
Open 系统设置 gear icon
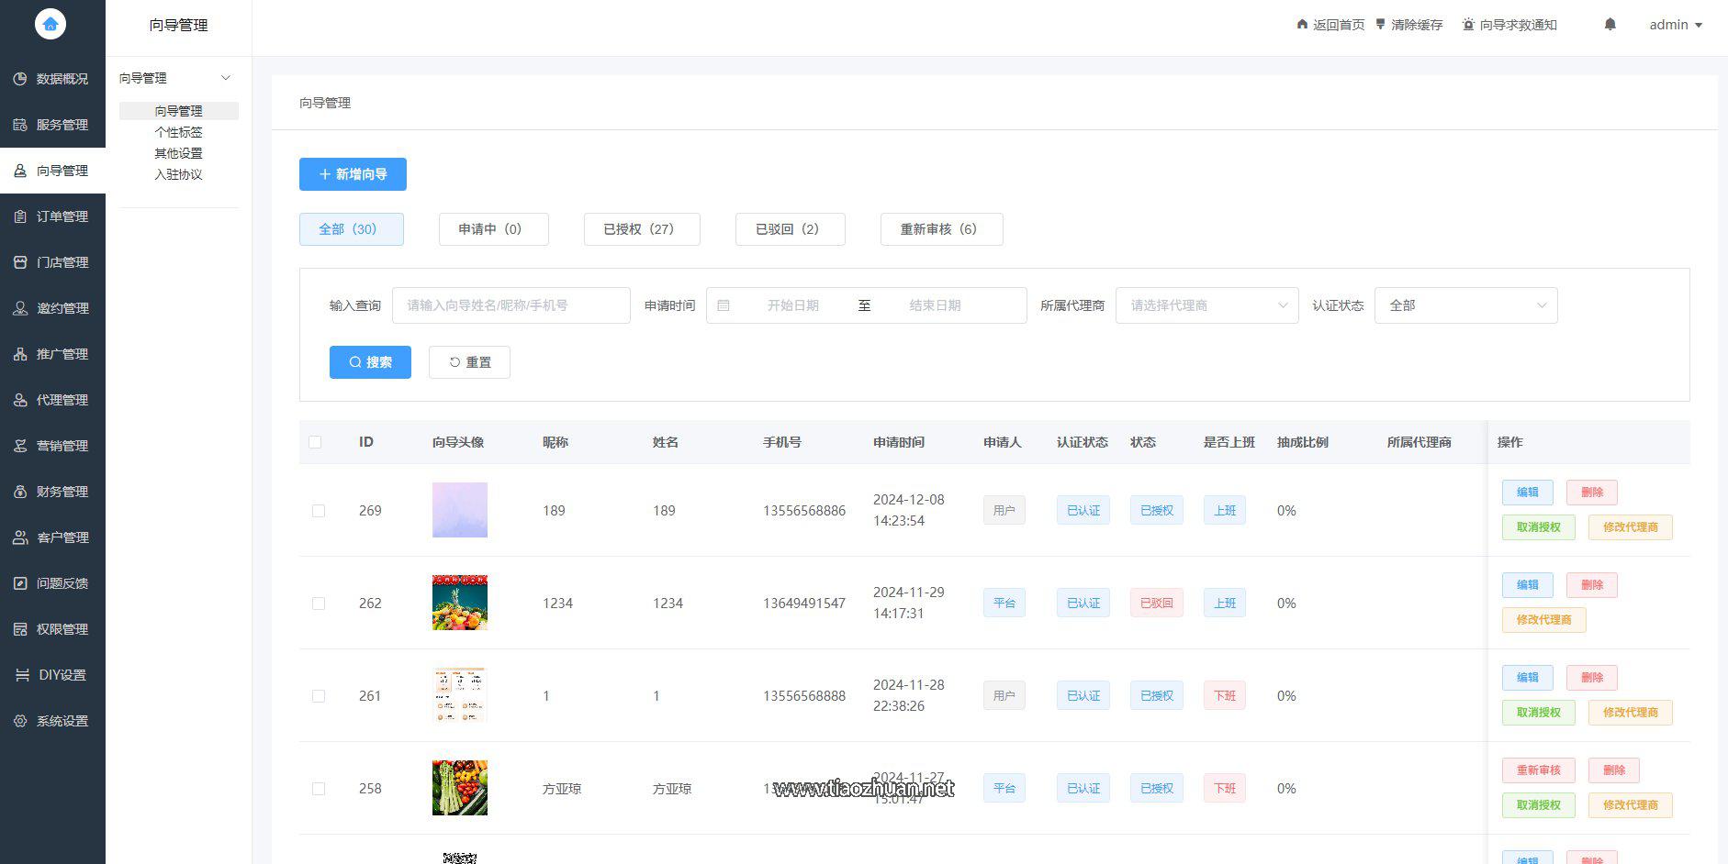point(20,721)
